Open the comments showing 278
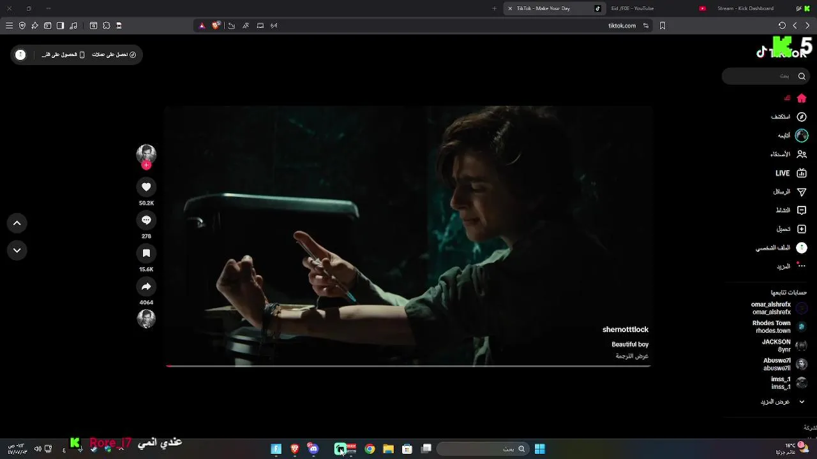The width and height of the screenshot is (817, 459). 146,220
